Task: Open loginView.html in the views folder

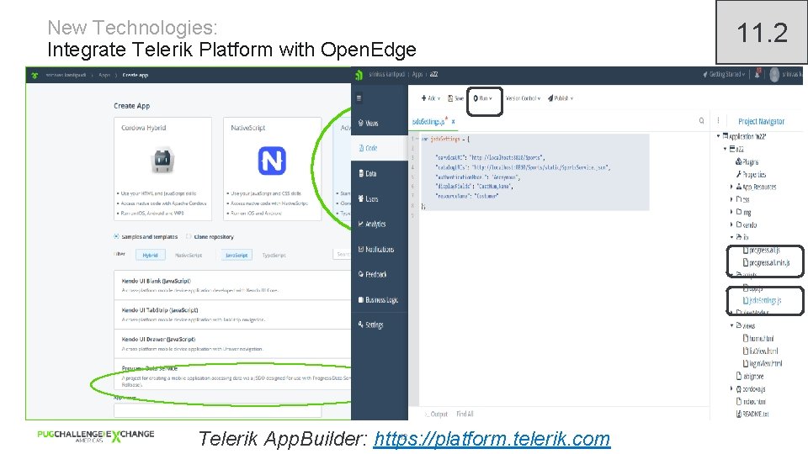Action: tap(763, 363)
